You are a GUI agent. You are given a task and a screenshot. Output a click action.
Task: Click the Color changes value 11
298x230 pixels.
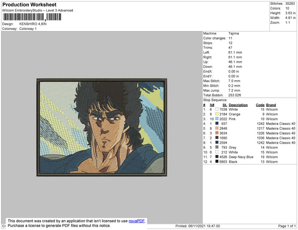230,38
